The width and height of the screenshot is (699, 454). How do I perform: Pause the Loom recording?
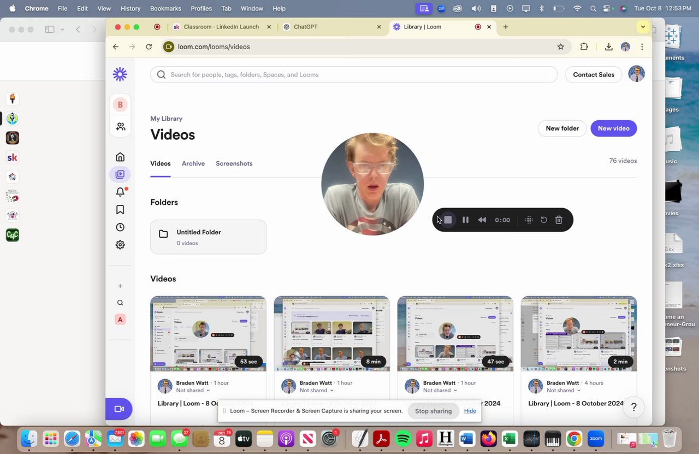pyautogui.click(x=465, y=220)
